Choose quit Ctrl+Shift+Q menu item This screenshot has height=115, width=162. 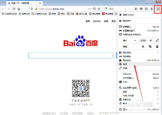(139, 109)
